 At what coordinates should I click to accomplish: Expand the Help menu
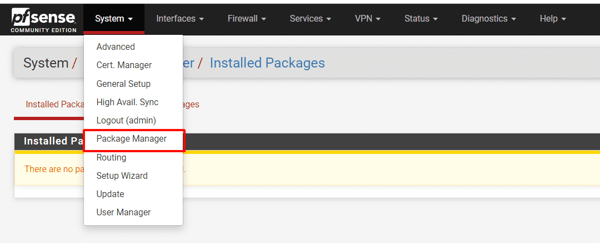pos(553,19)
